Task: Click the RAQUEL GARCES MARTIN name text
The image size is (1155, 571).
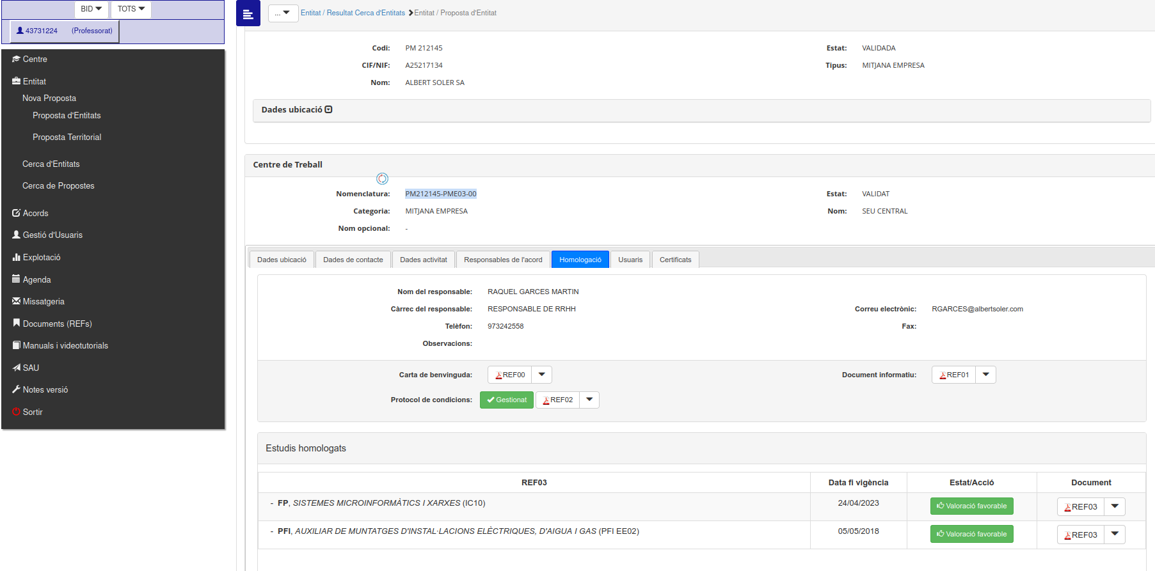Action: [533, 292]
